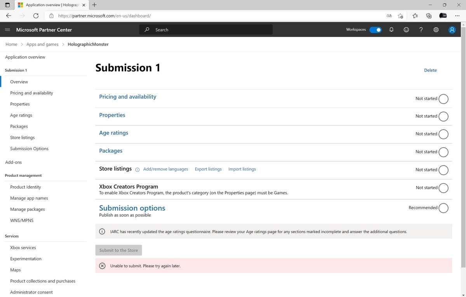Click Packages Not started status circle
Screen dimensions: 466x297
[443, 152]
